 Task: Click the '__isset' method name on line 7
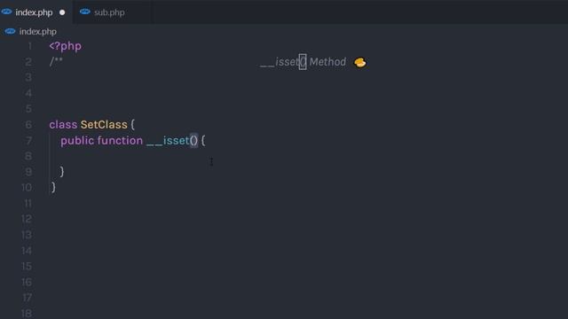tap(168, 141)
